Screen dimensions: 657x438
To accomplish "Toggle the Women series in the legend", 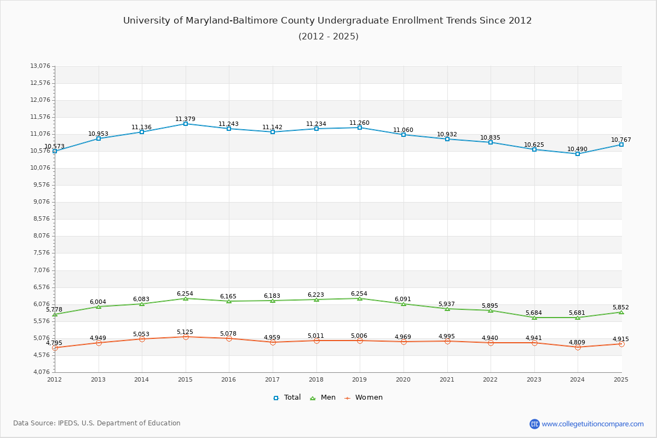I will point(364,397).
